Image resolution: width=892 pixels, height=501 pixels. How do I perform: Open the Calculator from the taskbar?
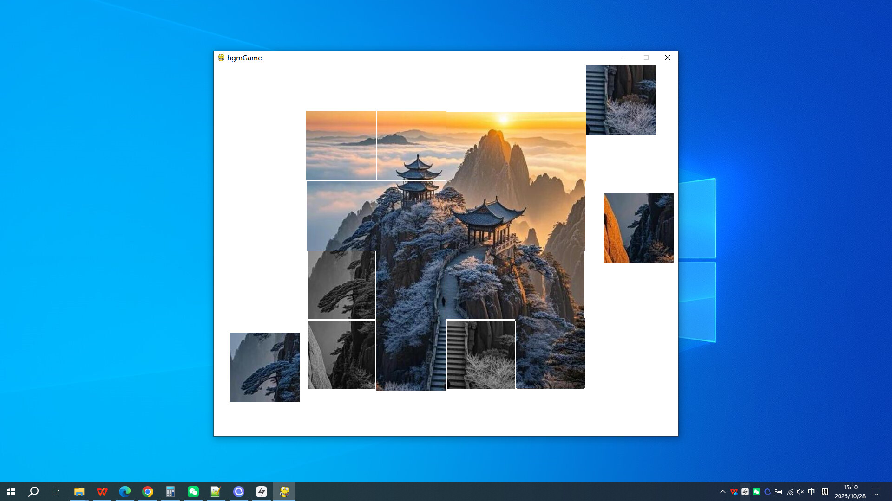coord(170,491)
